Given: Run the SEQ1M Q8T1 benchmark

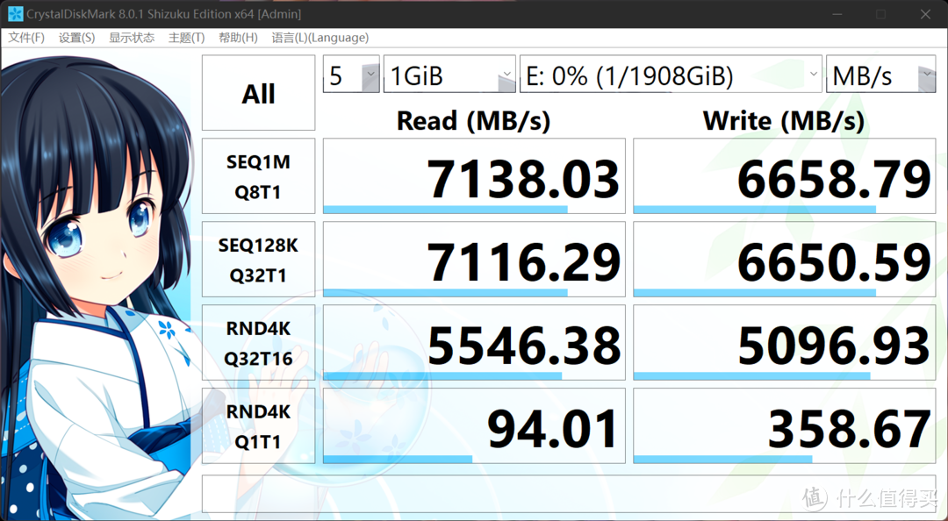Looking at the screenshot, I should (257, 175).
